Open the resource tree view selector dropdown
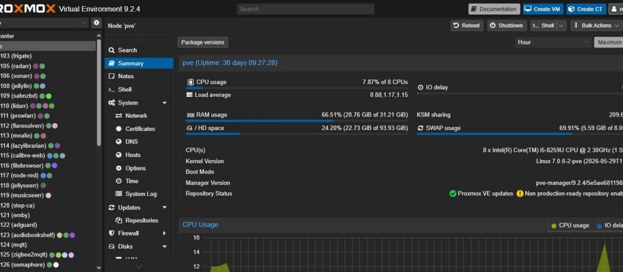The image size is (623, 272). pyautogui.click(x=44, y=23)
